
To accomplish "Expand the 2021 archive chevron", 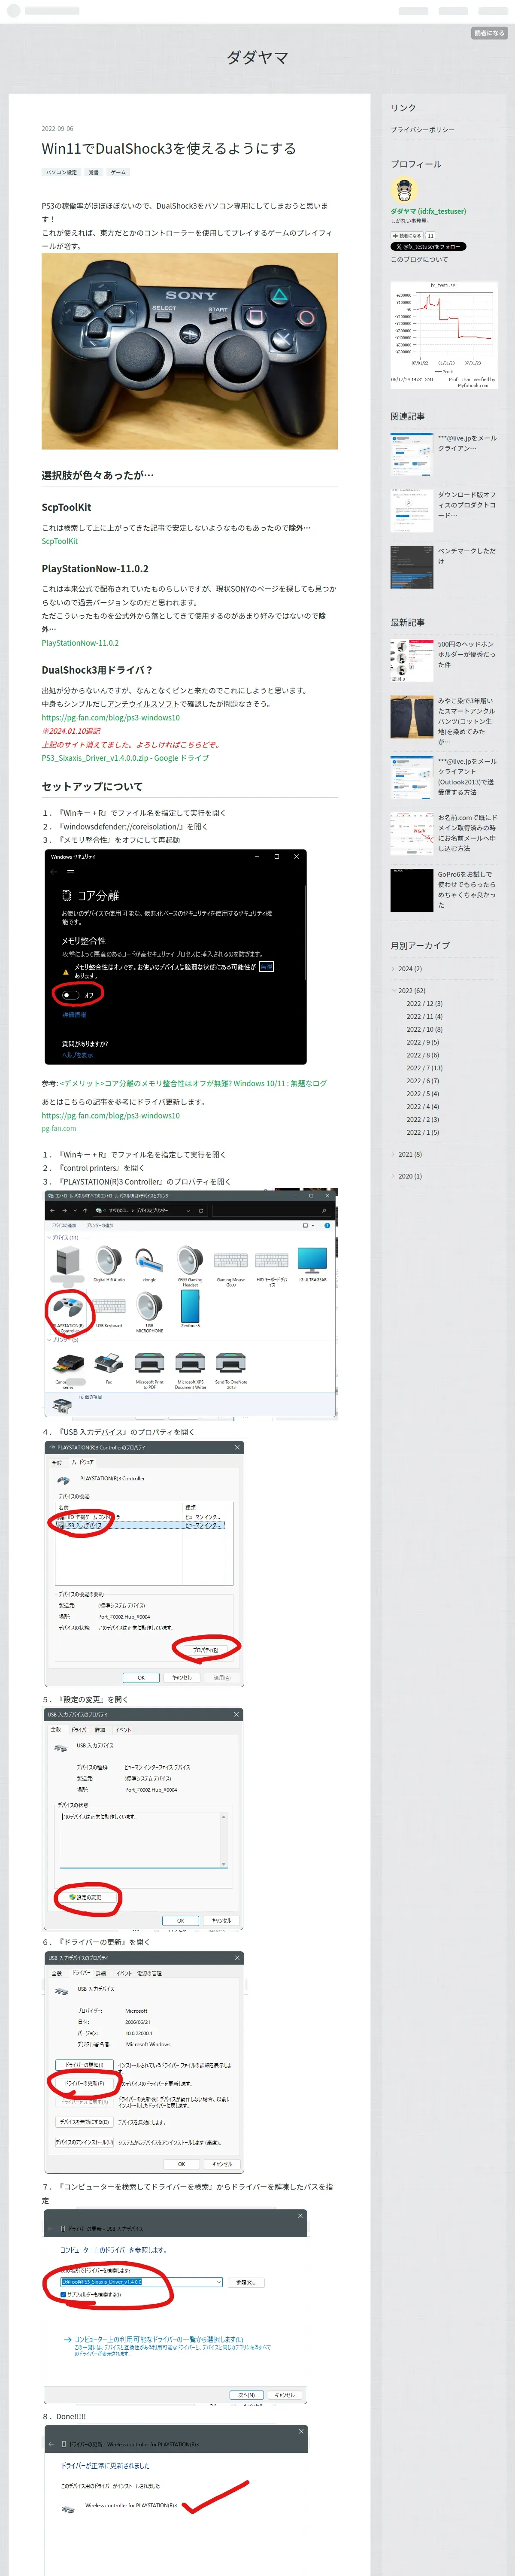I will (x=393, y=1154).
